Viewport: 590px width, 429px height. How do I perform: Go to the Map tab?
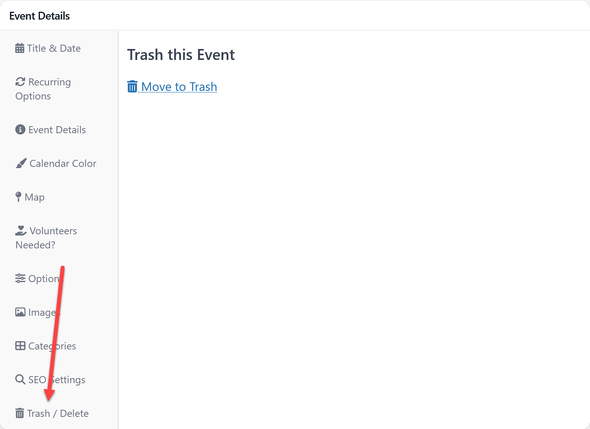point(34,197)
